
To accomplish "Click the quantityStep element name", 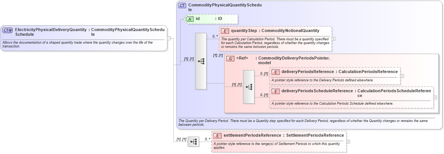I will pos(244,30).
